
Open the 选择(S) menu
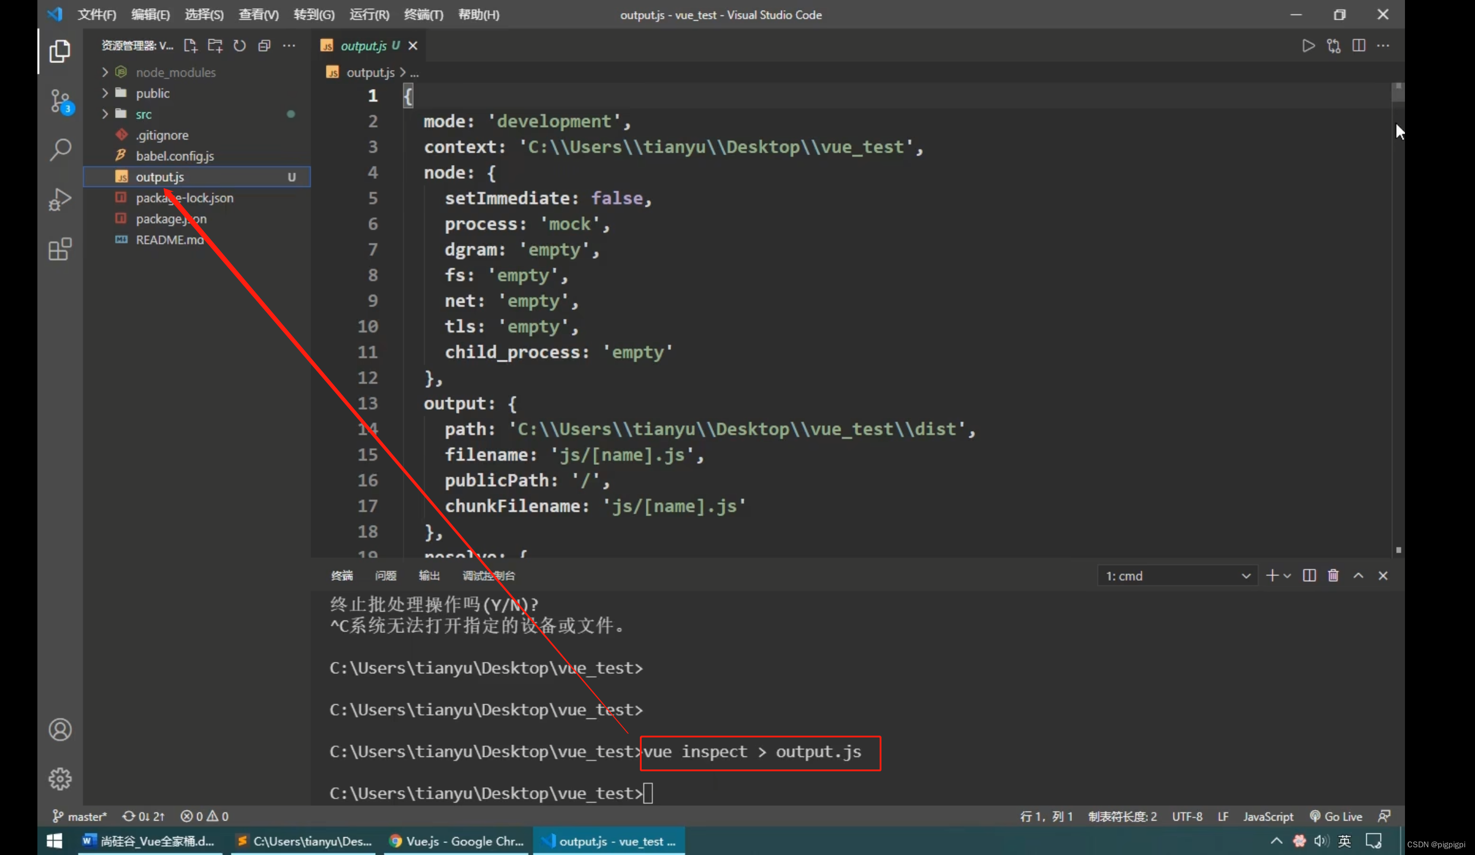[x=204, y=14]
